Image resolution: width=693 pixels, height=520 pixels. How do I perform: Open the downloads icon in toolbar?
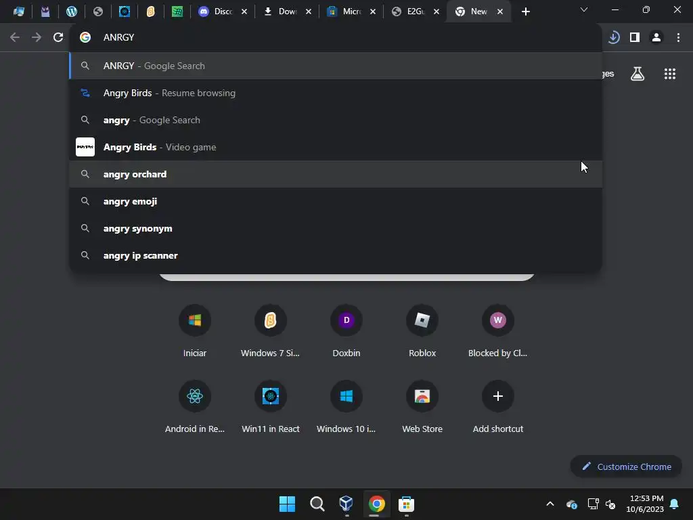[x=613, y=38]
